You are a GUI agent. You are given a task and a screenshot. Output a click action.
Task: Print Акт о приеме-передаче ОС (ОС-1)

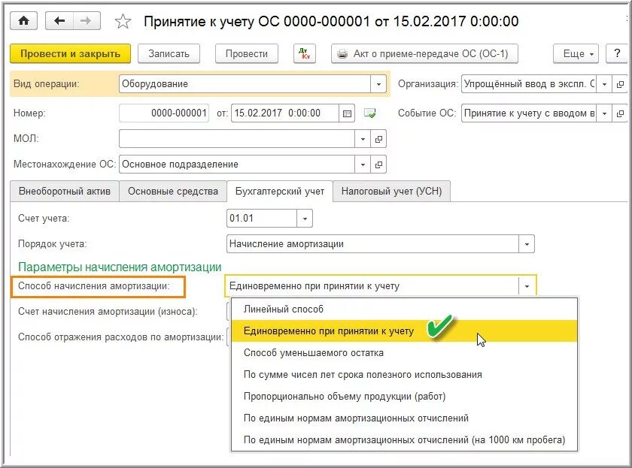pyautogui.click(x=424, y=53)
